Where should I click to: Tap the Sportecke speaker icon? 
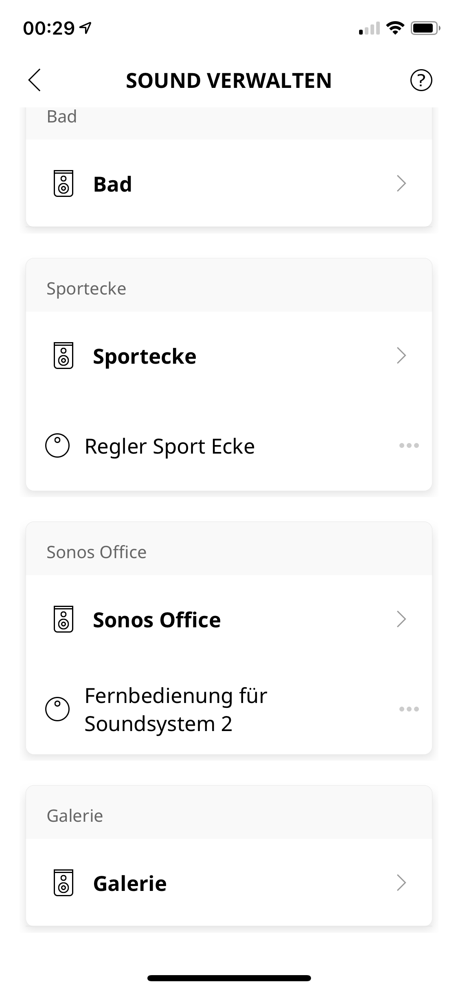pyautogui.click(x=64, y=356)
